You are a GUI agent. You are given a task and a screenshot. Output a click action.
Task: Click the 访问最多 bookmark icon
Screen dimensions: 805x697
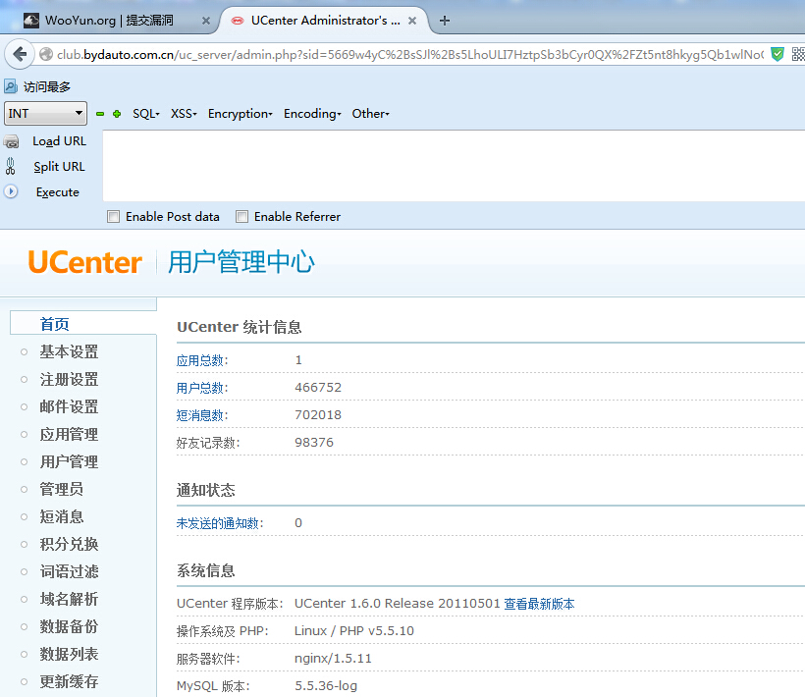pyautogui.click(x=11, y=86)
